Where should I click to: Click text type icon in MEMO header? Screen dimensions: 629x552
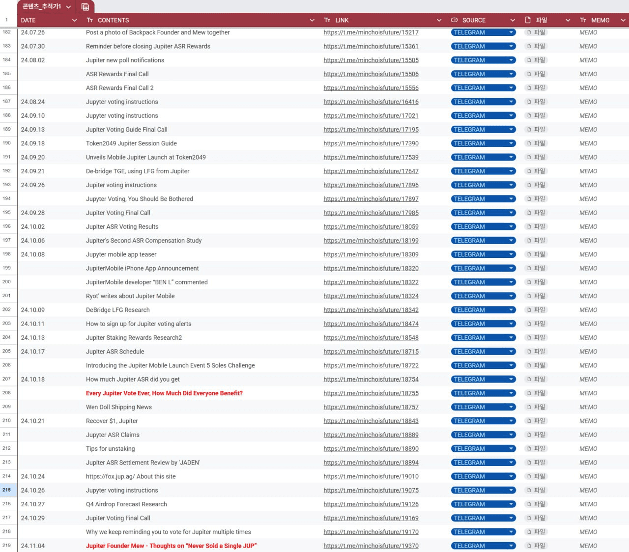pos(583,20)
